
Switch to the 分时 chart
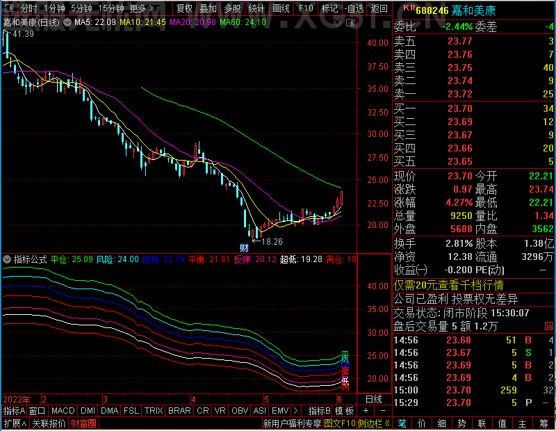(x=28, y=8)
